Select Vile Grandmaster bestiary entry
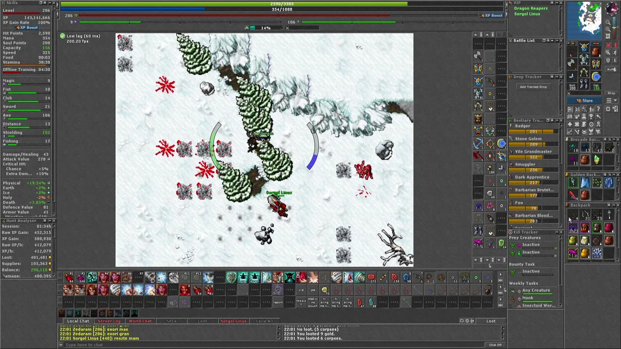 534,154
